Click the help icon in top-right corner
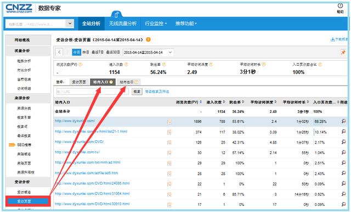Viewport: 351px width, 212px height. click(340, 6)
